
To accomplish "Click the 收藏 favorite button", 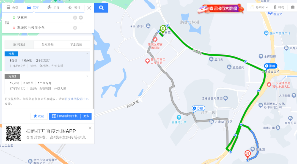I will (39, 116).
